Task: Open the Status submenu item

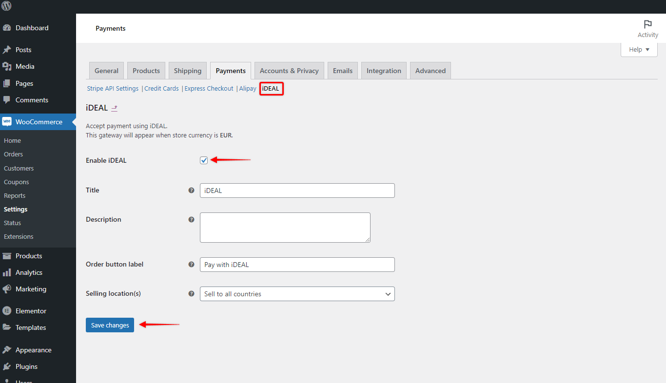Action: [13, 223]
